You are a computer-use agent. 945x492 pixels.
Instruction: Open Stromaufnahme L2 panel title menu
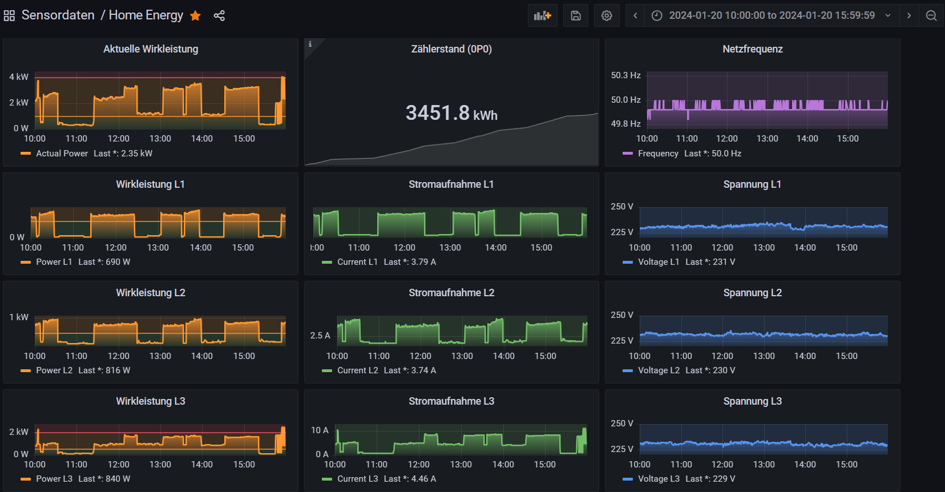coord(451,293)
